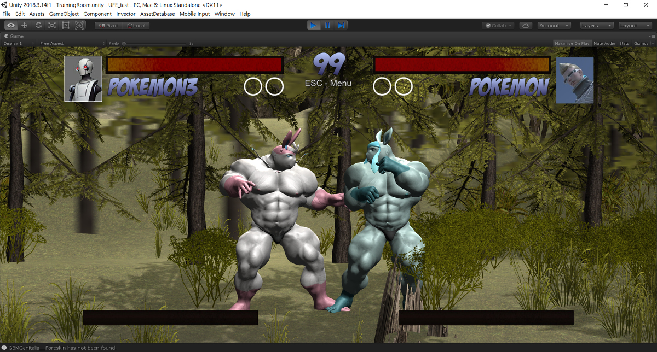Viewport: 657px width, 352px height.
Task: Toggle Mute Audio
Action: [x=604, y=43]
